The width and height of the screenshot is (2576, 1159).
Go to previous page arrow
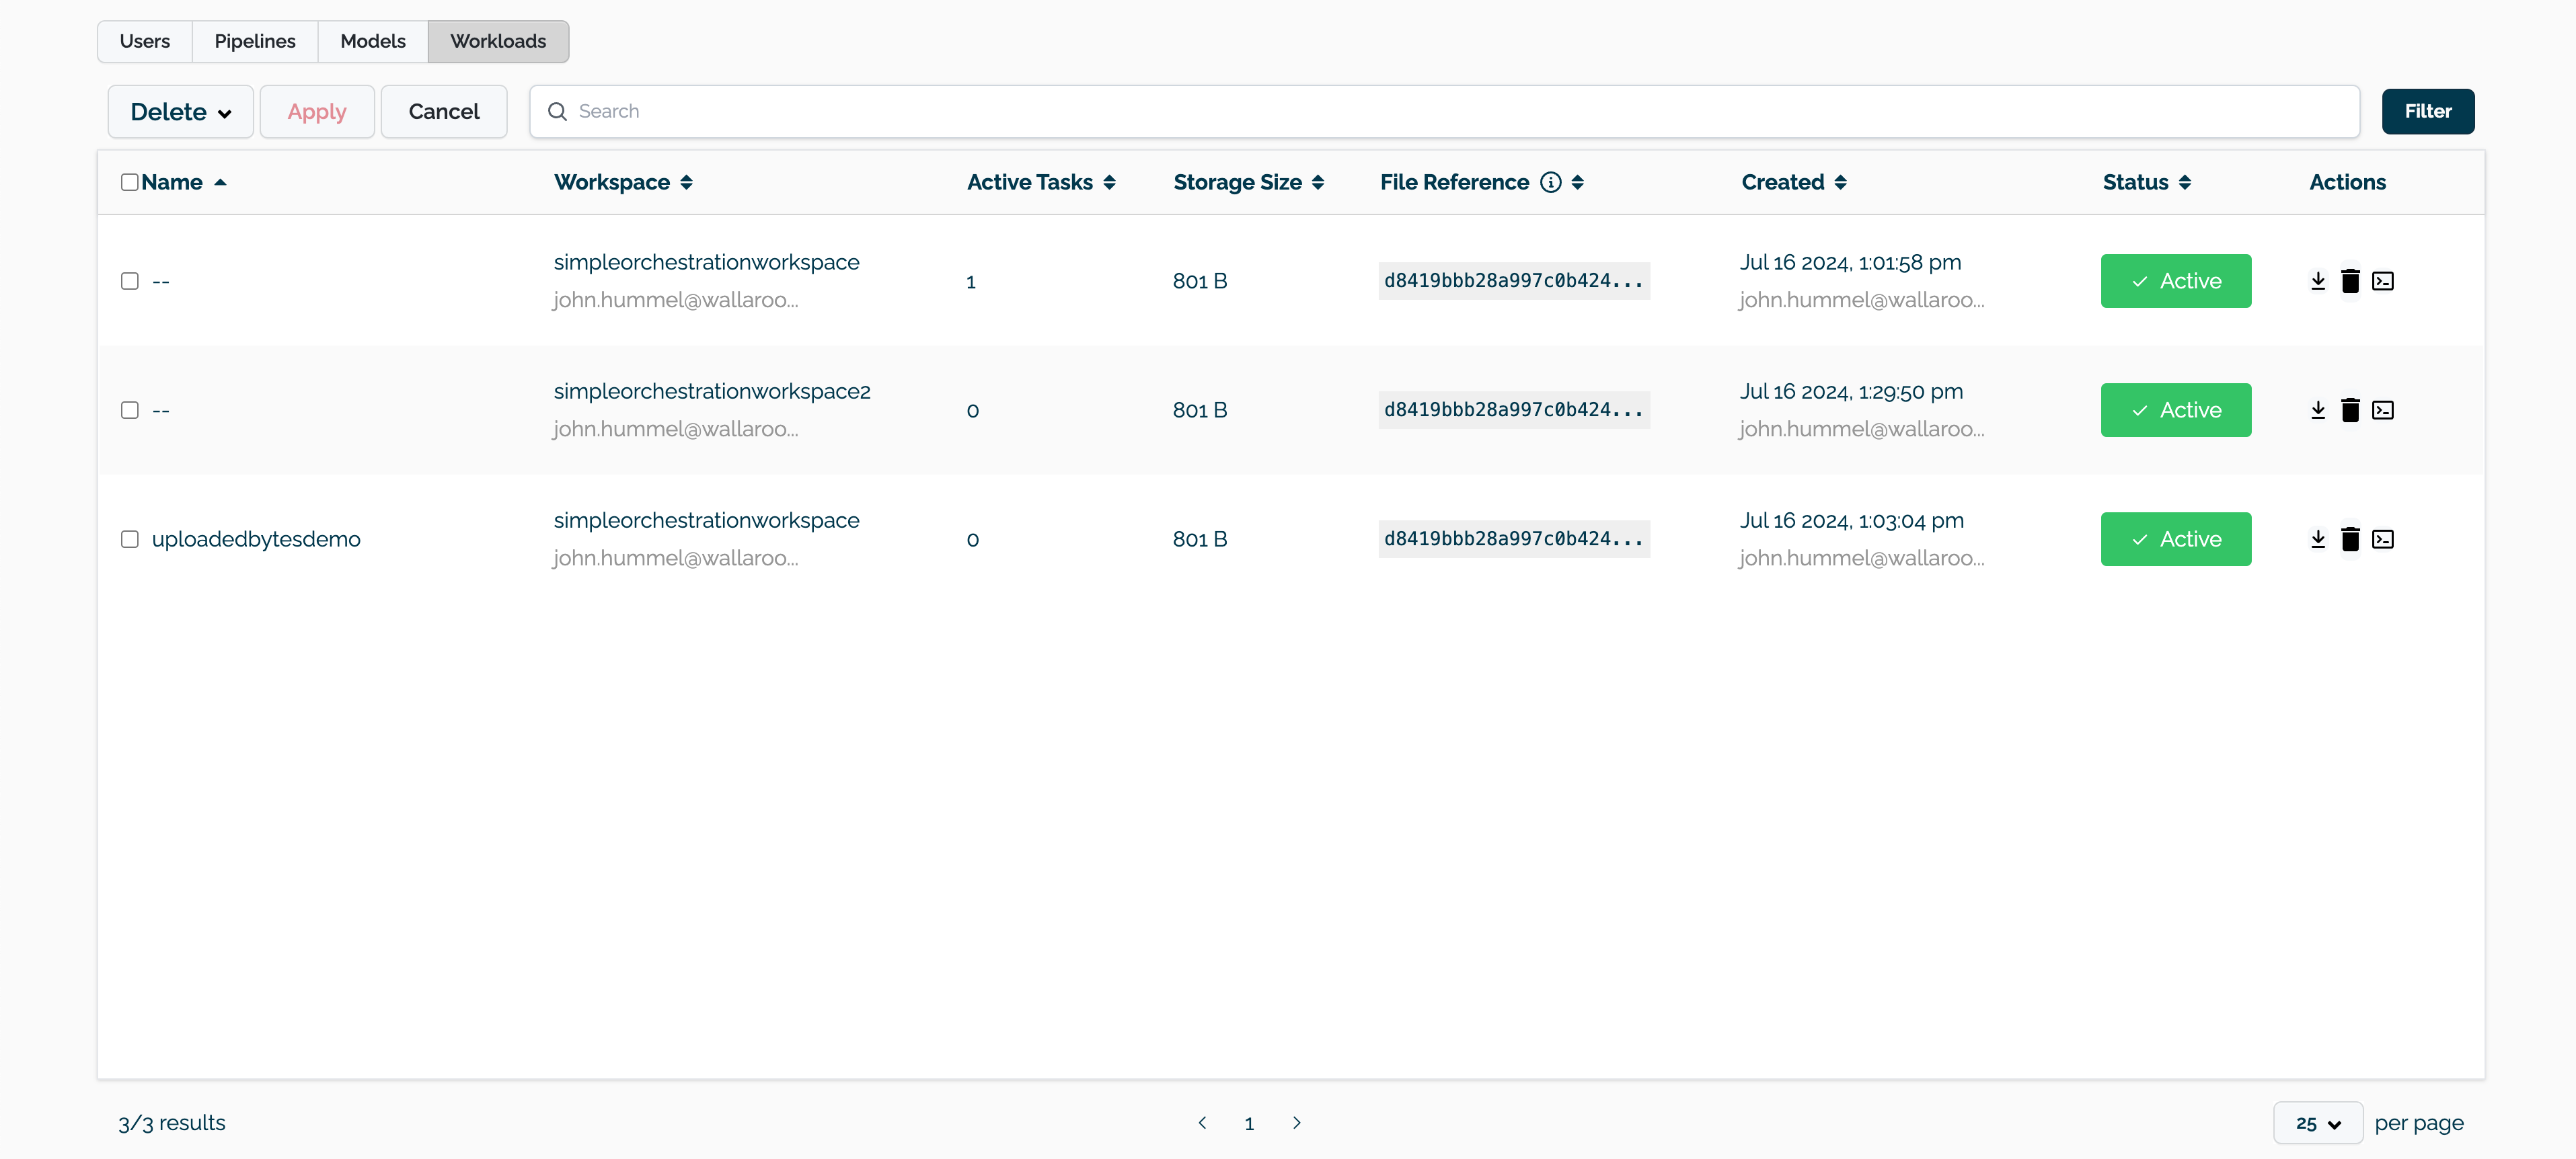pos(1202,1123)
